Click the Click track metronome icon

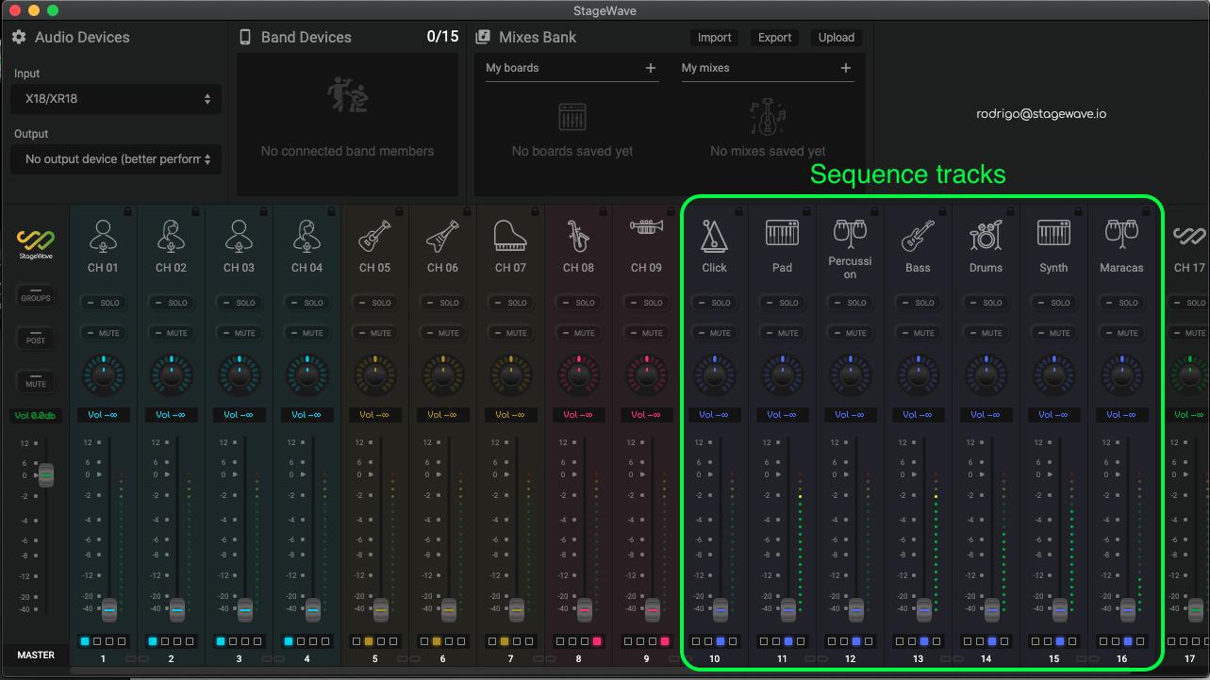pyautogui.click(x=714, y=236)
